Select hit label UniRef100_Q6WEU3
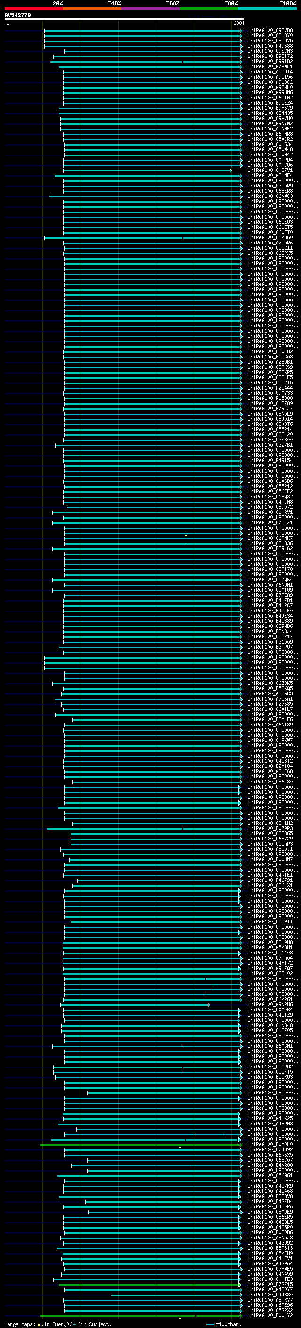This screenshot has width=301, height=1328. (269, 222)
